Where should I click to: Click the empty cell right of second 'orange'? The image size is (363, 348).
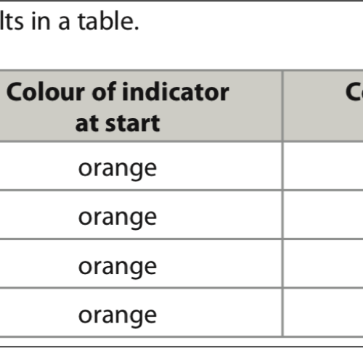coord(323,215)
